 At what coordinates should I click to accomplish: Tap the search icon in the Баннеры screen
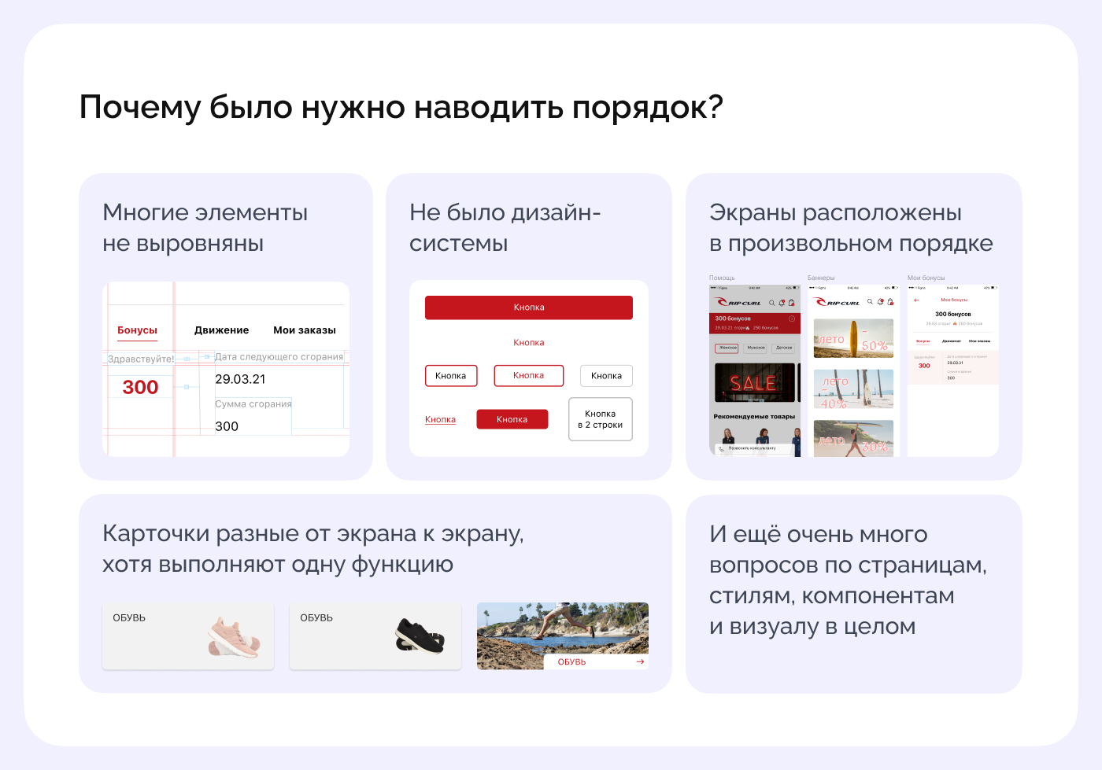coord(870,302)
